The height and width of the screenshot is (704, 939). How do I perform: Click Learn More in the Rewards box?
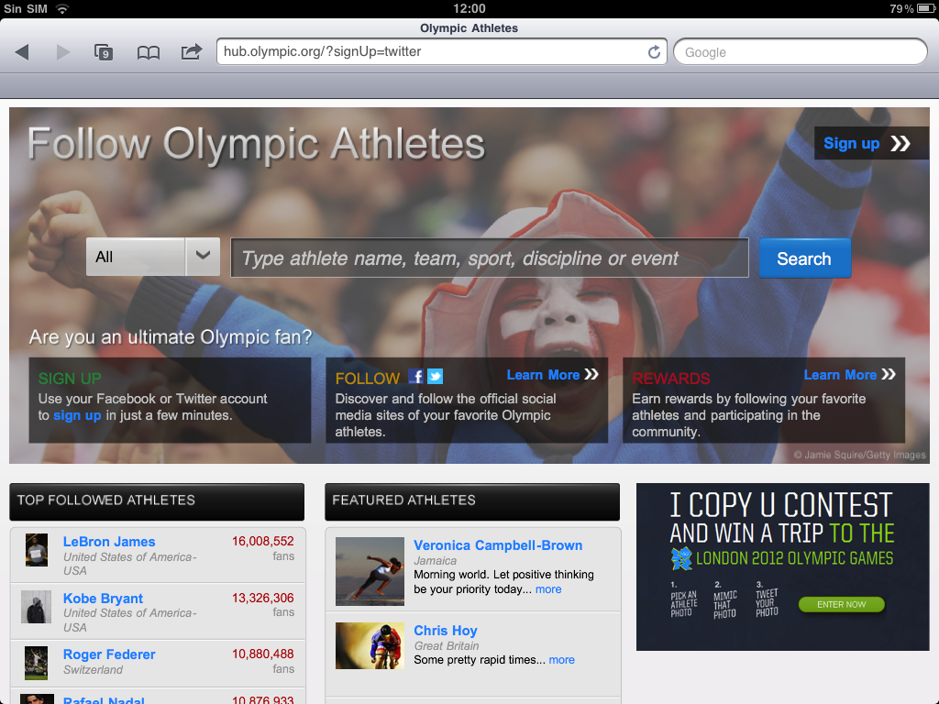(849, 375)
